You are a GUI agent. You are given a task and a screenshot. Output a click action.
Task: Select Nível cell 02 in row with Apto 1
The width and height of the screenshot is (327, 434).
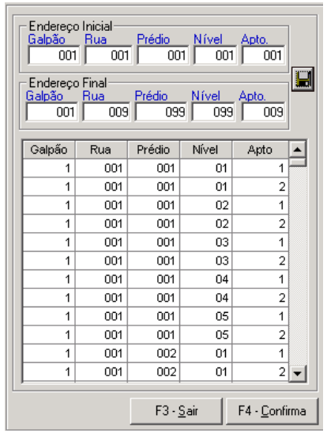pos(206,205)
